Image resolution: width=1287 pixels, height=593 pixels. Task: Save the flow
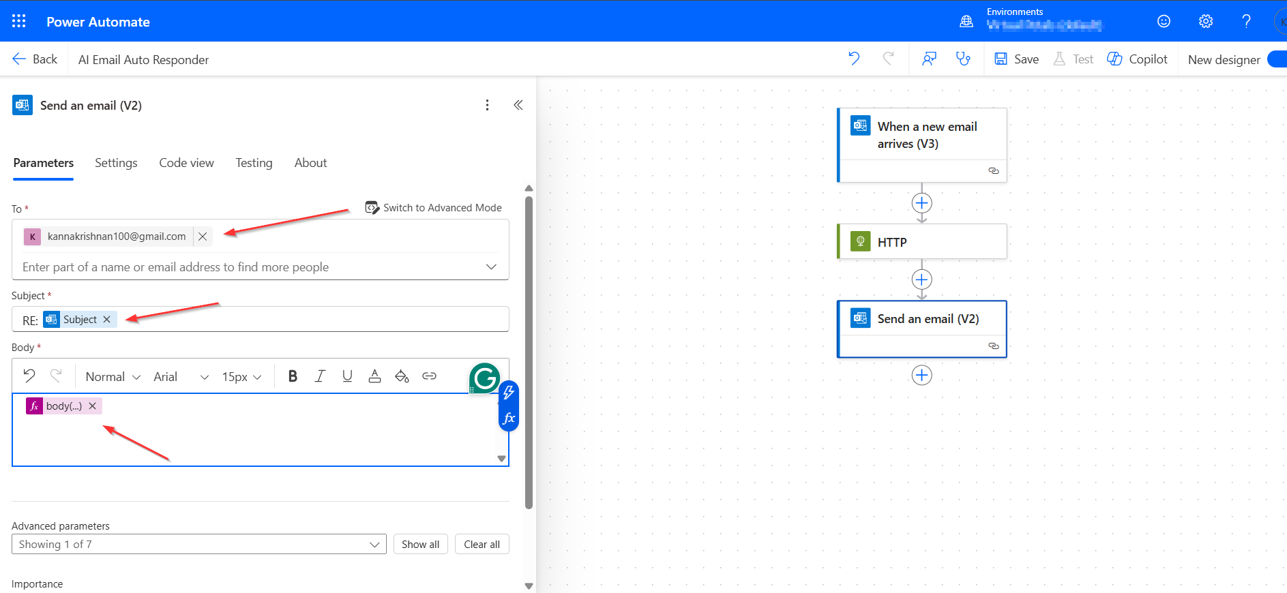(x=1016, y=59)
